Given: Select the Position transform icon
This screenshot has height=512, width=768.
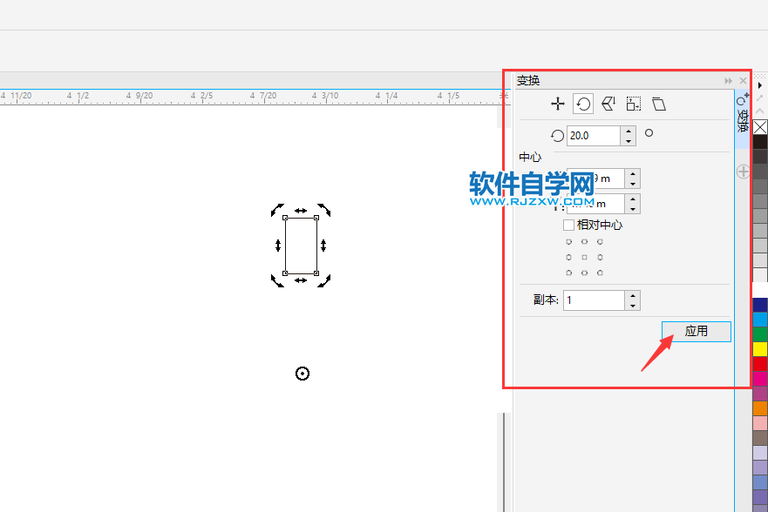Looking at the screenshot, I should pos(557,104).
